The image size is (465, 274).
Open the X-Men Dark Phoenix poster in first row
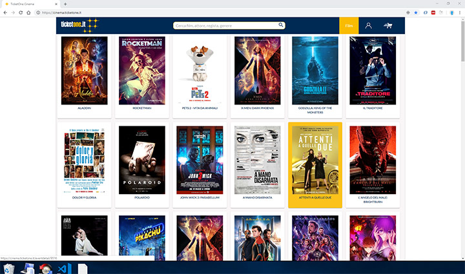click(x=258, y=70)
